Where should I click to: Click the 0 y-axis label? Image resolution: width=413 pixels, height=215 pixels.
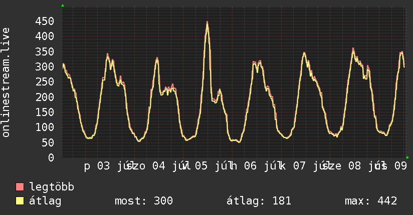(51, 157)
